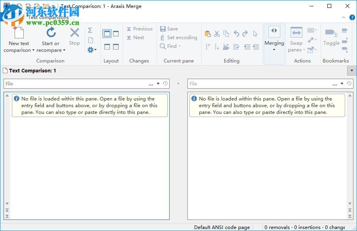Click the Start or recompare icon

click(51, 32)
